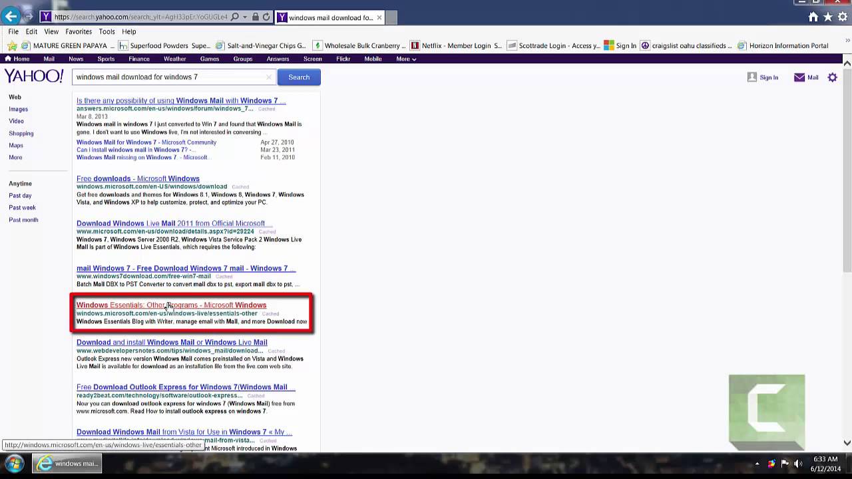852x479 pixels.
Task: Refresh the page with the reload icon
Action: tap(266, 17)
